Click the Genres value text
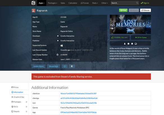 click(75, 108)
